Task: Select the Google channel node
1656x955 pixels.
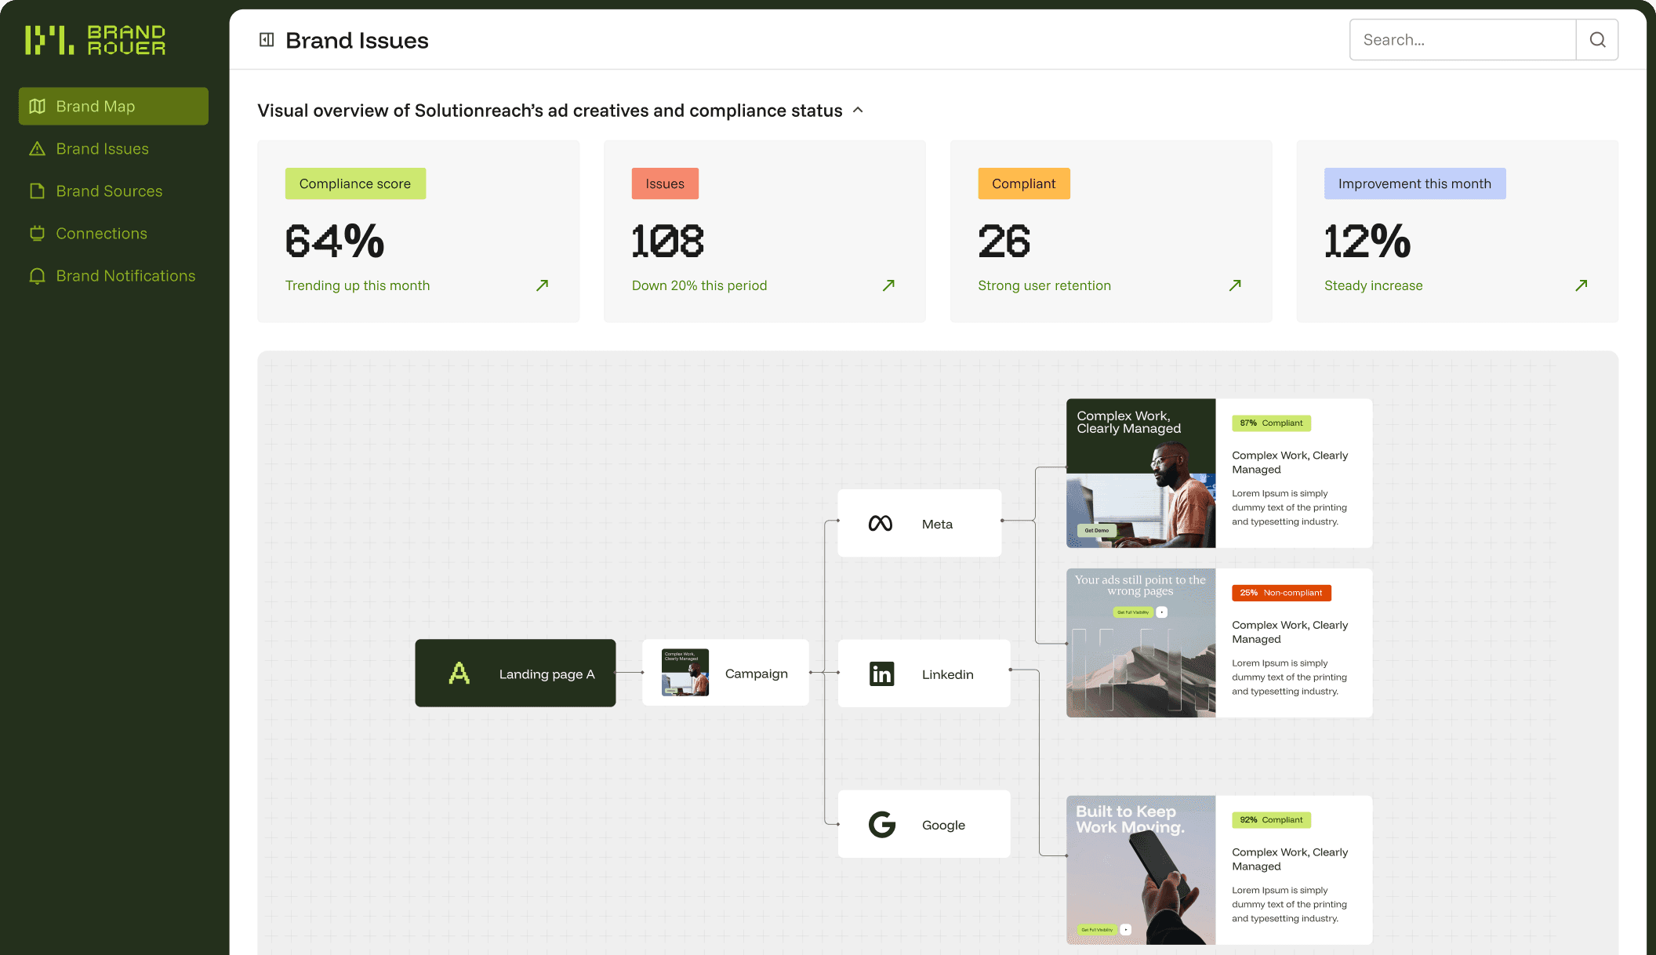Action: tap(924, 824)
